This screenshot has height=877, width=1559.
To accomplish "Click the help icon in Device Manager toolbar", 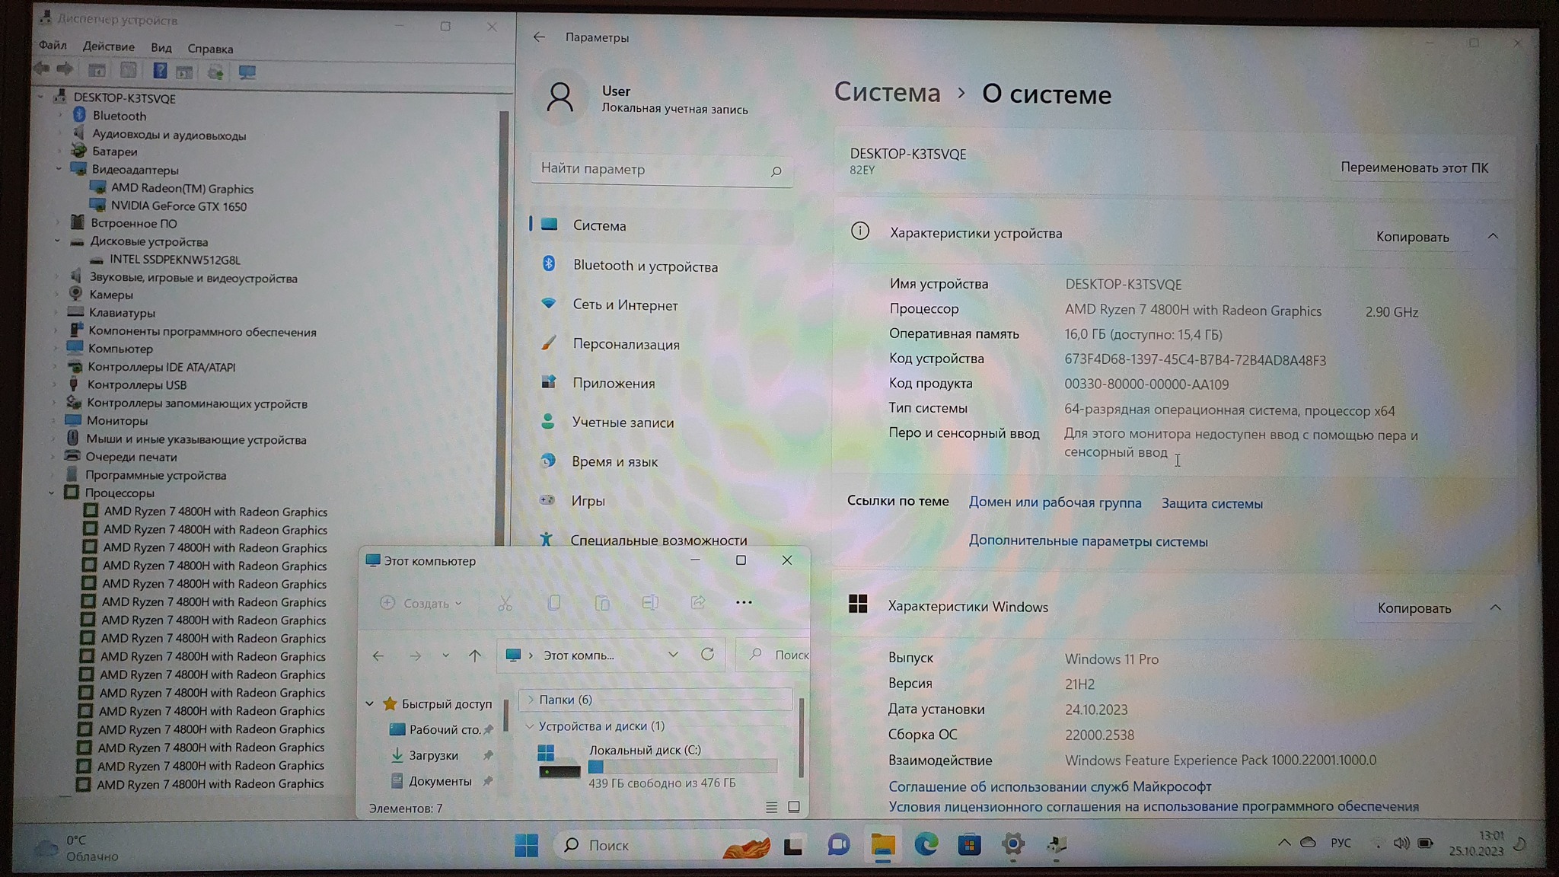I will 159,72.
